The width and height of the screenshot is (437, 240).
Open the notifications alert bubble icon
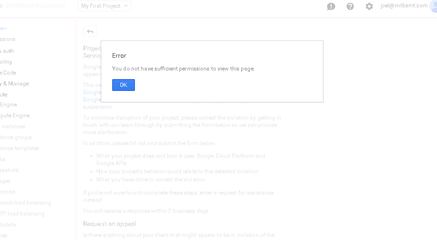click(331, 6)
